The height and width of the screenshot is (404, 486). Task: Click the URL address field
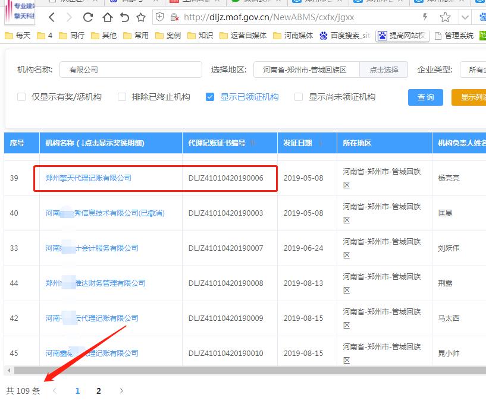tap(268, 17)
